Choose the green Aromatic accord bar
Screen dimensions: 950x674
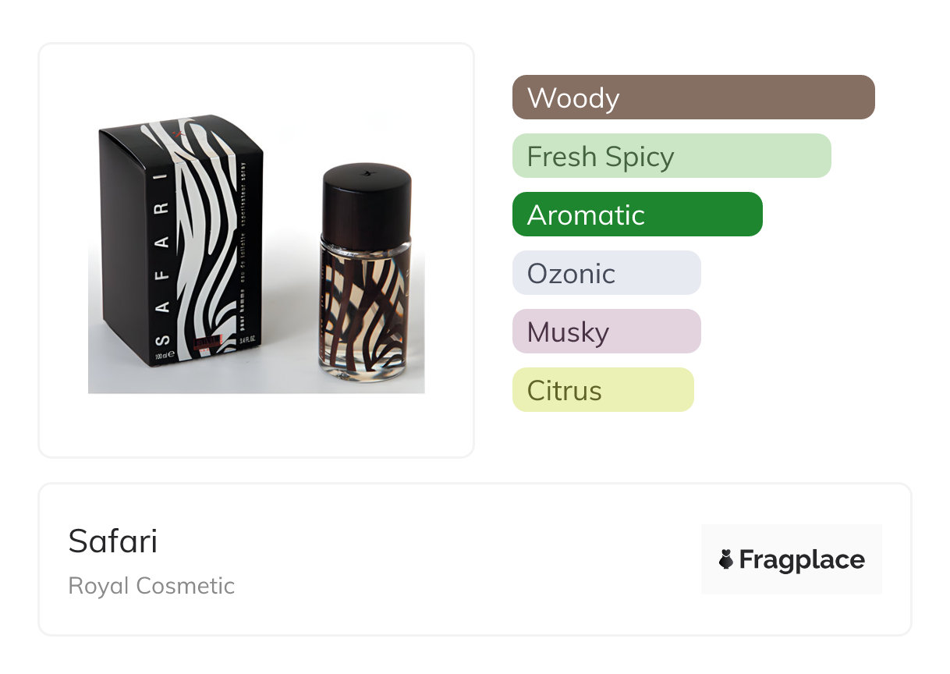coord(636,215)
